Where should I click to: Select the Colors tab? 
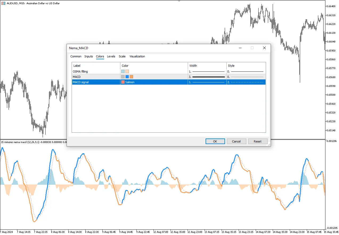100,56
